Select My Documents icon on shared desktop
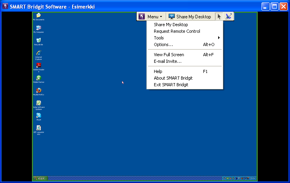The image size is (290, 183). (x=39, y=17)
